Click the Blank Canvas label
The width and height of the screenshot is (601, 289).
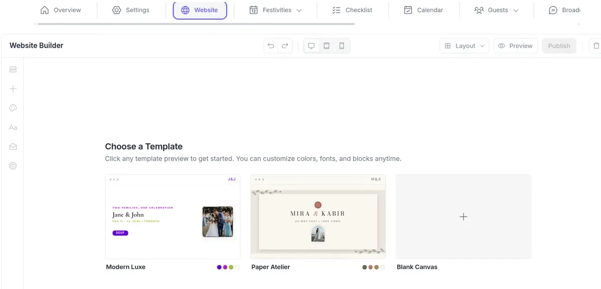pos(417,267)
